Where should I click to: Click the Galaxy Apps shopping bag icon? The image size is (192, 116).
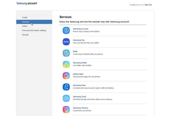coord(66,76)
